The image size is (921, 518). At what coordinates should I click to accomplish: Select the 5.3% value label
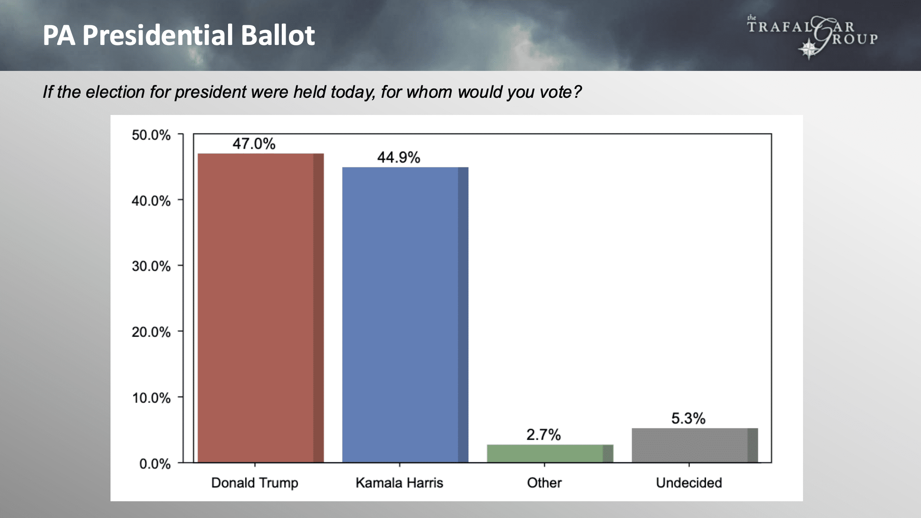[688, 418]
